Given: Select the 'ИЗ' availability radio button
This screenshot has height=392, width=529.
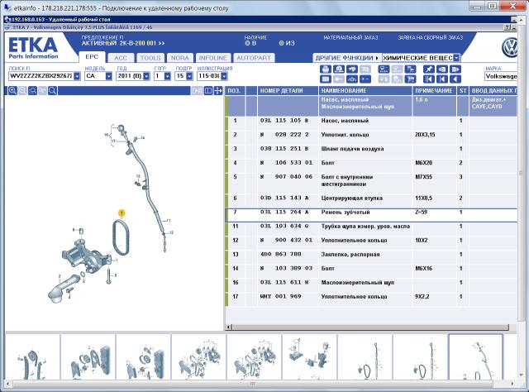Looking at the screenshot, I should click(x=281, y=43).
